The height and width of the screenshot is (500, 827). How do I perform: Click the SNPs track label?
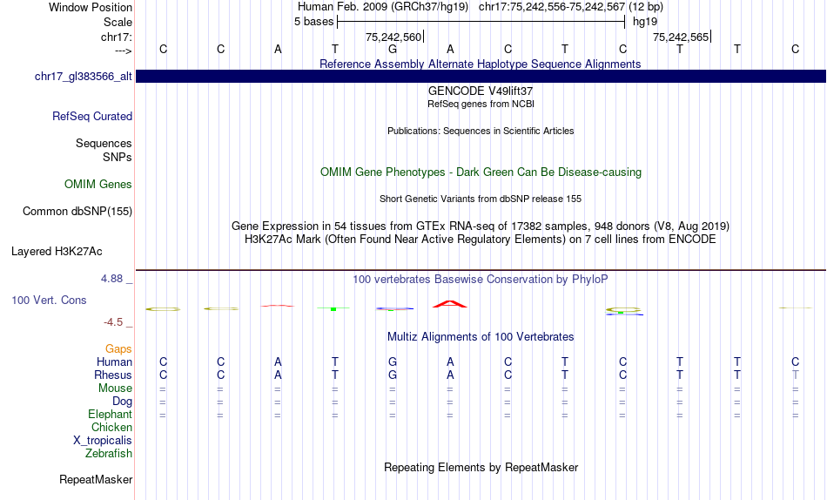(118, 158)
